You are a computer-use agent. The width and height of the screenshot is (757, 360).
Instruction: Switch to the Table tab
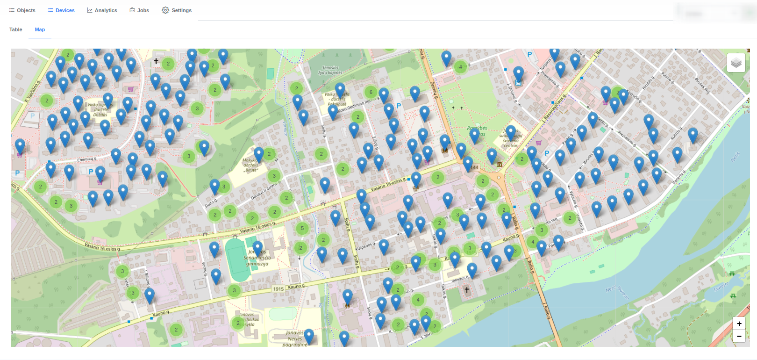tap(16, 29)
